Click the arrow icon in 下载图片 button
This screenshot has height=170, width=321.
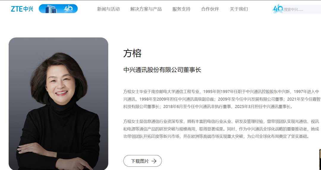[x=154, y=161]
